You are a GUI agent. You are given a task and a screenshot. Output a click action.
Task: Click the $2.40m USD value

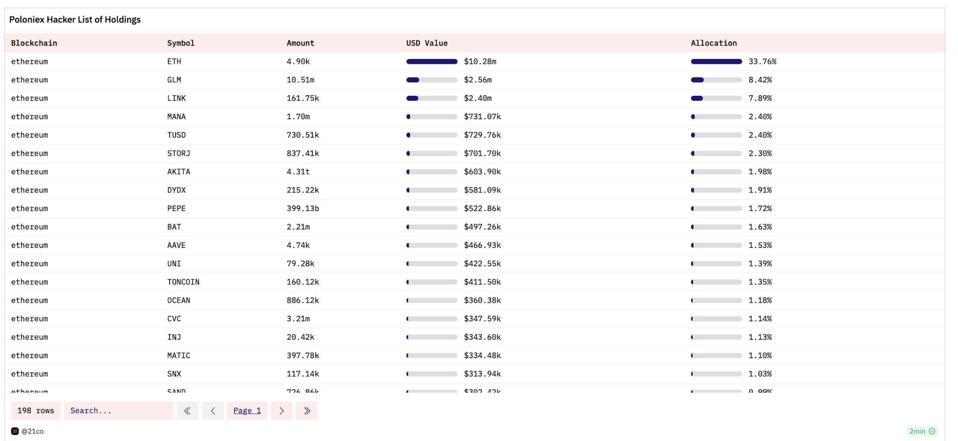coord(478,98)
